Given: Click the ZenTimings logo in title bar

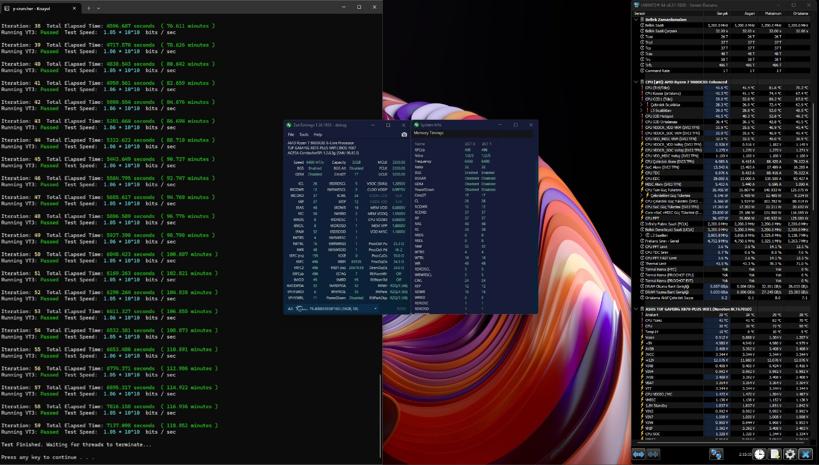Looking at the screenshot, I should pos(289,125).
